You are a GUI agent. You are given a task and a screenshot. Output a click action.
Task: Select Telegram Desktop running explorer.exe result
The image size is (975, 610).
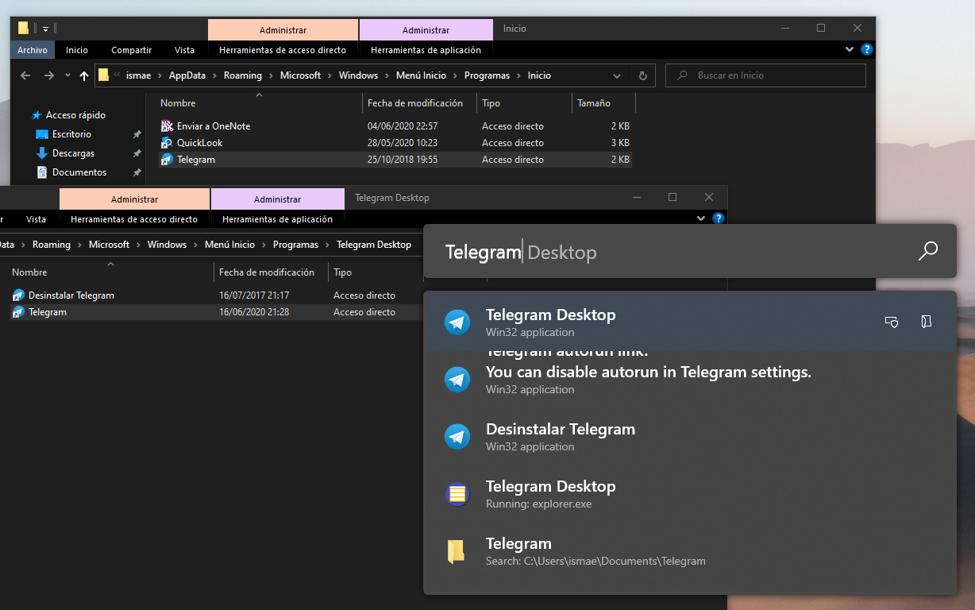click(689, 493)
